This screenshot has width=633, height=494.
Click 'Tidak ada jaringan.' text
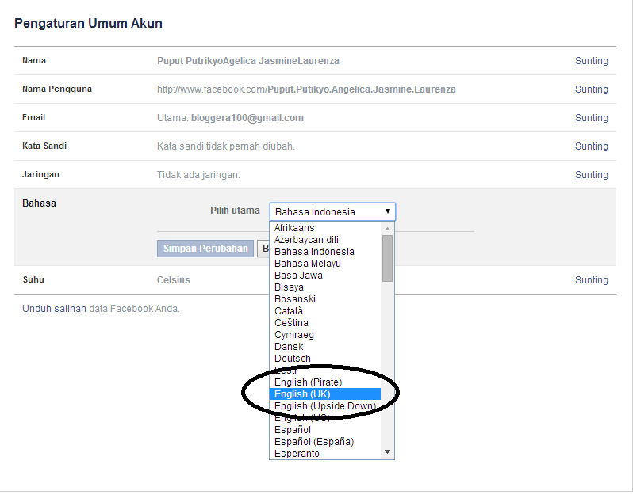pyautogui.click(x=198, y=175)
